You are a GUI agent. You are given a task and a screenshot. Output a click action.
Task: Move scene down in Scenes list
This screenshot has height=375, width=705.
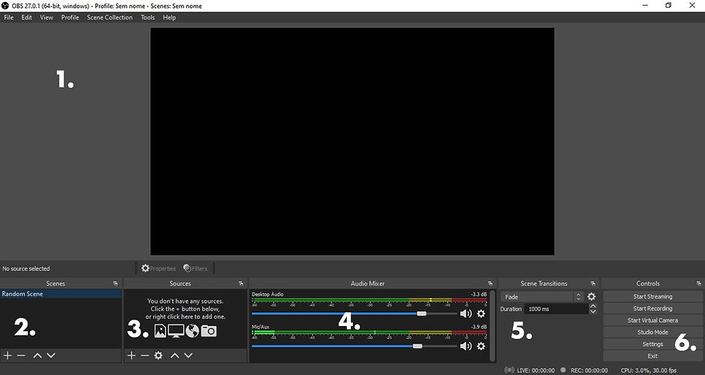[51, 356]
